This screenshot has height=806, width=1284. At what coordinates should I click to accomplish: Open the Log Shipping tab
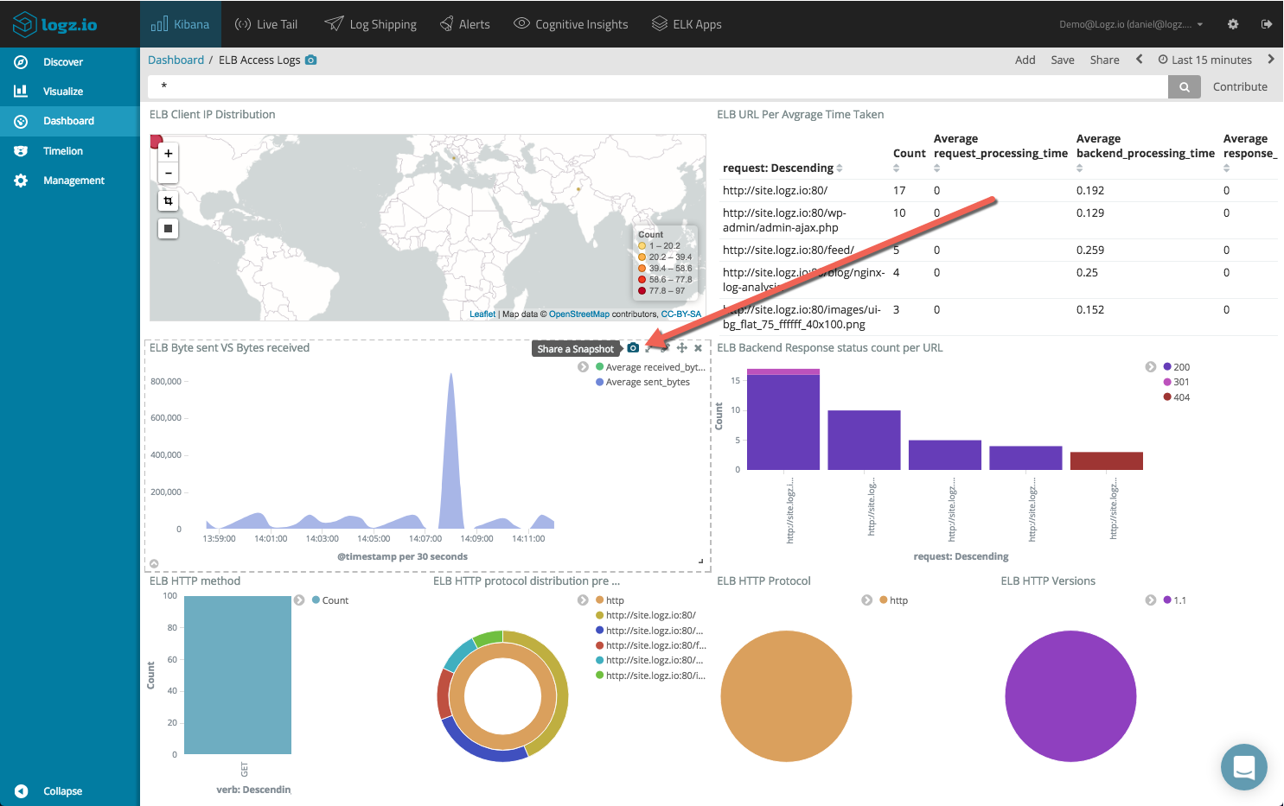point(371,24)
